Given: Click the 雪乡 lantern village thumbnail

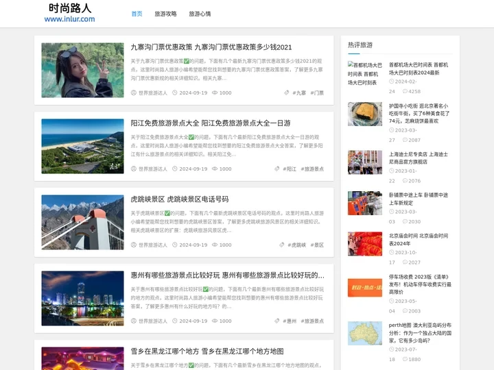Looking at the screenshot, I should coord(82,358).
